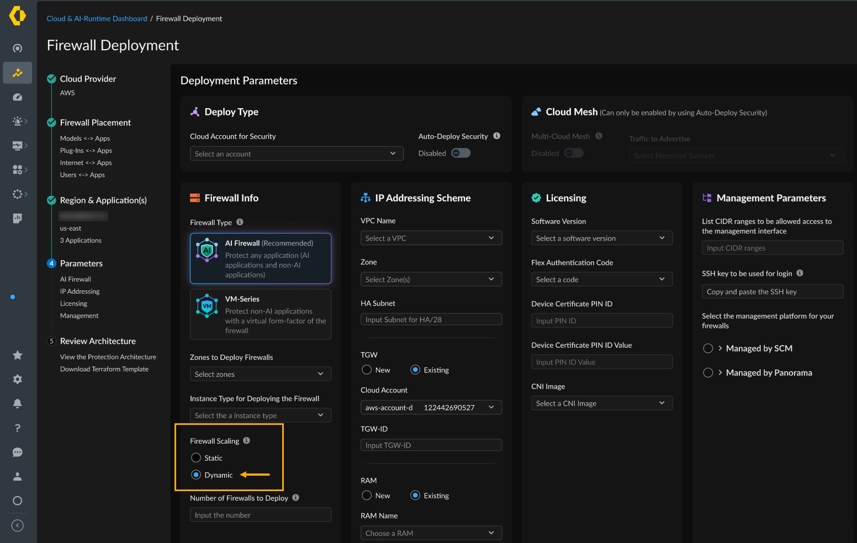The height and width of the screenshot is (543, 857).
Task: Click the help question mark icon
Action: 18,428
